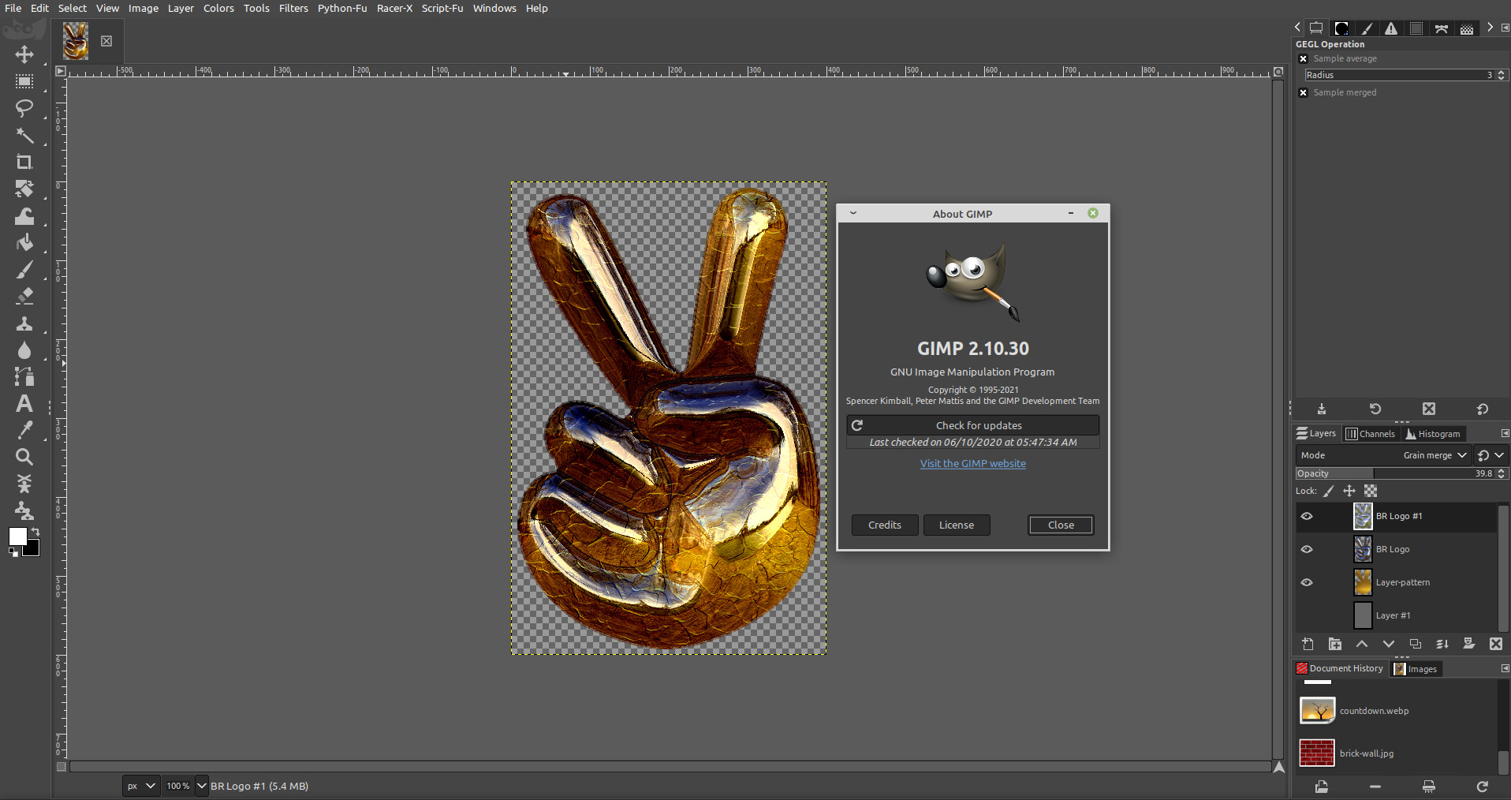This screenshot has height=800, width=1511.
Task: Select the Zoom magnifier tool
Action: [24, 457]
